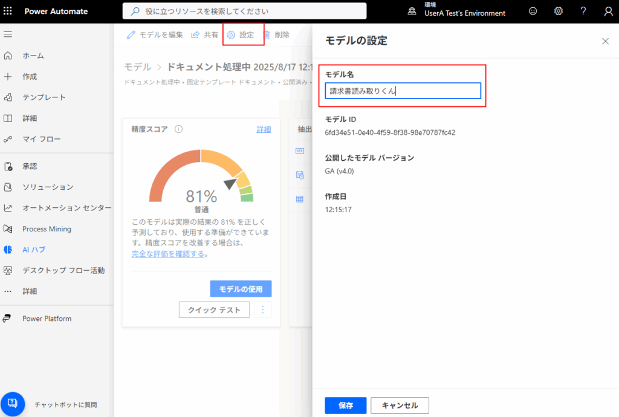The width and height of the screenshot is (619, 417).
Task: Click the モデル ID value text
Action: (390, 132)
